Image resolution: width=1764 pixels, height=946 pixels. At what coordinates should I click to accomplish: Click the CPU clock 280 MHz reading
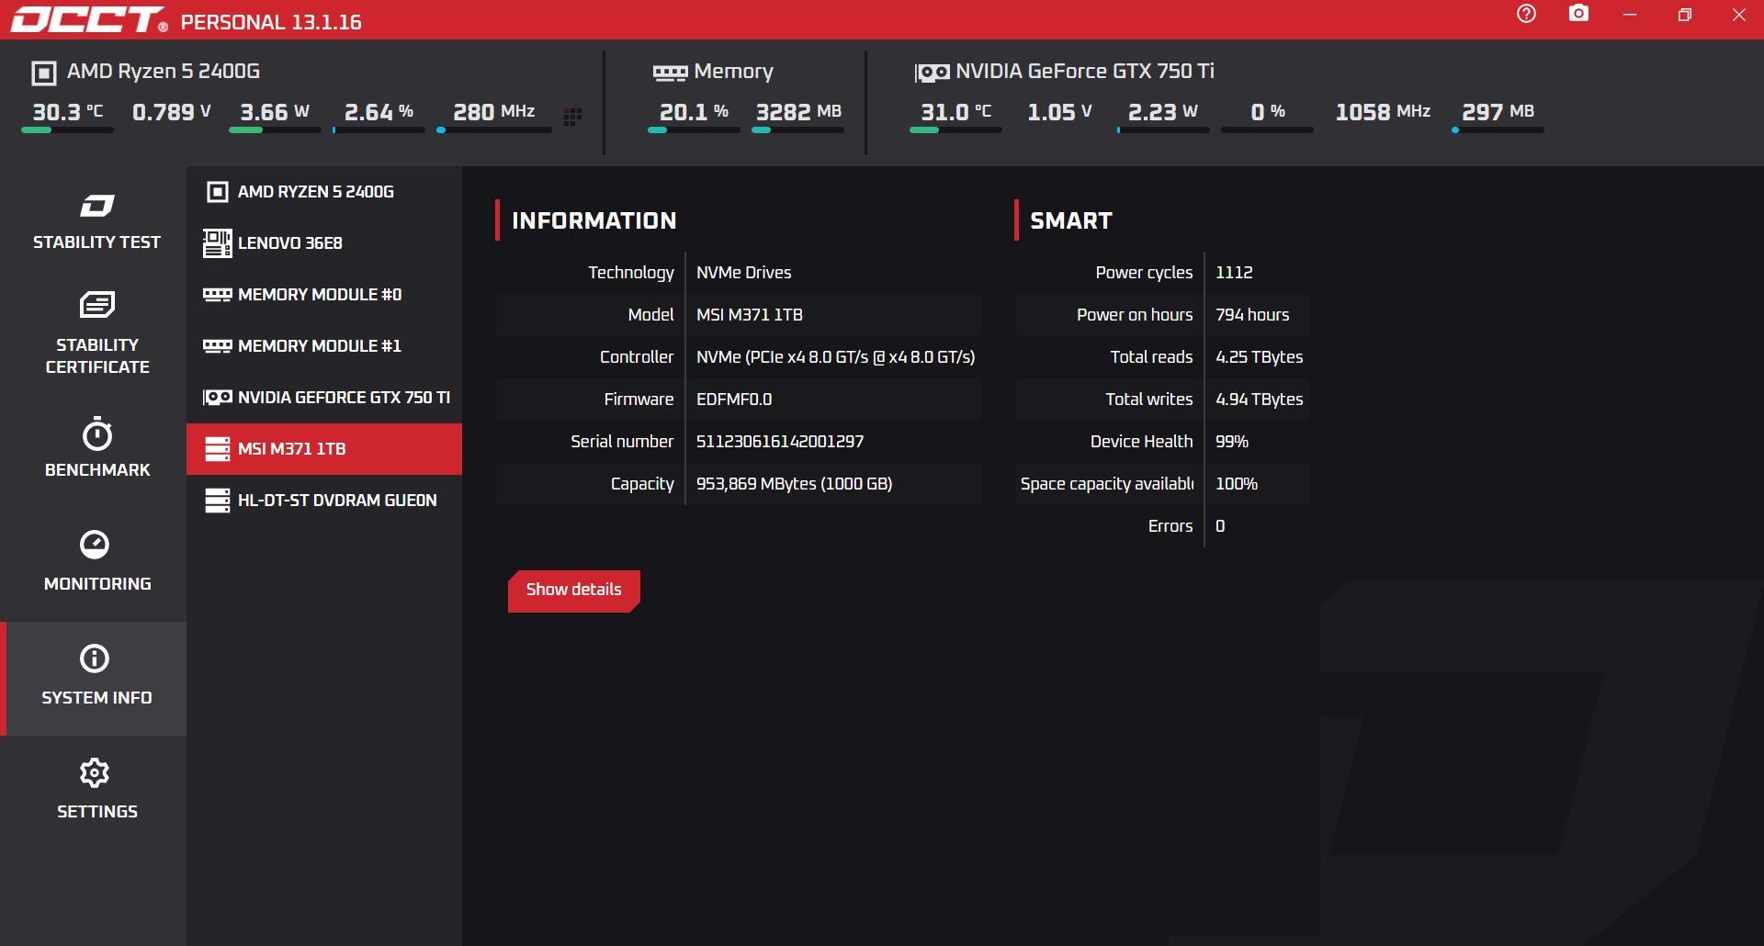(x=493, y=112)
